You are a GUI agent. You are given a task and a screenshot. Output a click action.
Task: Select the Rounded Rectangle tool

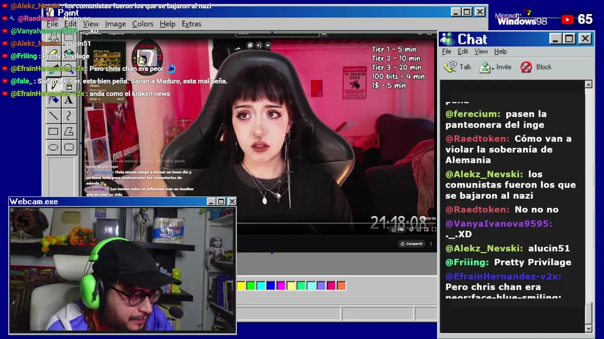[x=69, y=147]
